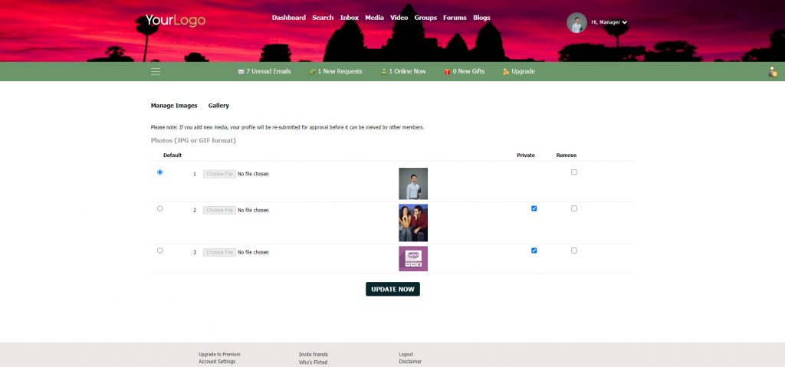Click the third photo thumbnail
This screenshot has height=367, width=785.
pos(413,258)
